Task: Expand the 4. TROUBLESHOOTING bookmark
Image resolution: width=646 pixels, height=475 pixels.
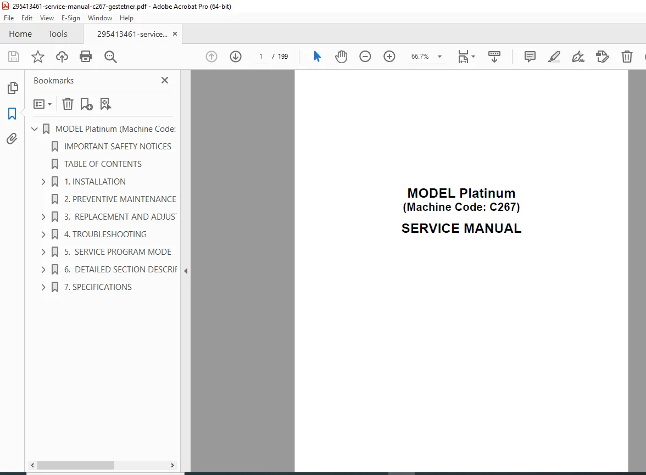Action: tap(43, 234)
